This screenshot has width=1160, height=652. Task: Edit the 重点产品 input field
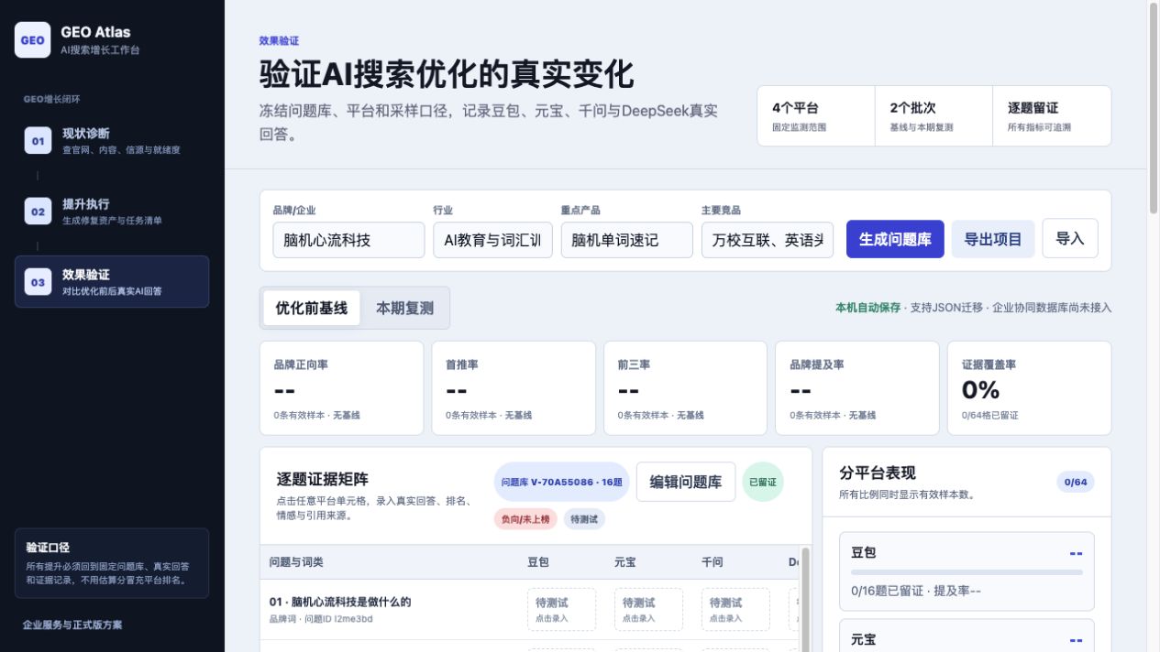(x=627, y=240)
